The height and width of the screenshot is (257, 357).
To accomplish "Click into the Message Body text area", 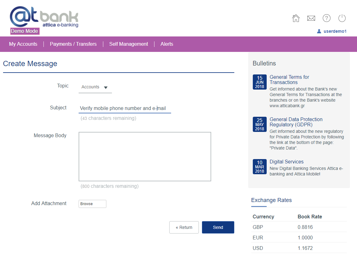I will click(x=145, y=157).
